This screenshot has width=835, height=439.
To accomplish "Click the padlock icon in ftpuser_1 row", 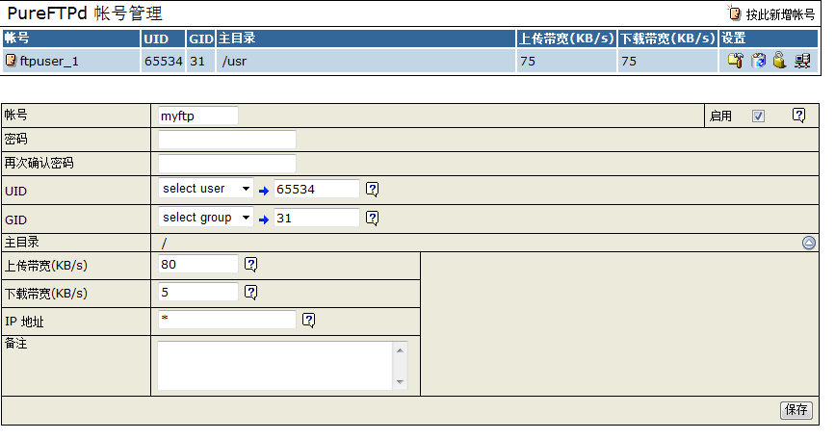I will [778, 61].
